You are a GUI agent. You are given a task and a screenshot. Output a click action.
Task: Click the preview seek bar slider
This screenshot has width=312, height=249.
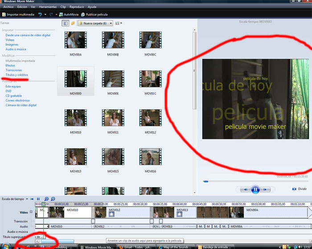click(206, 181)
